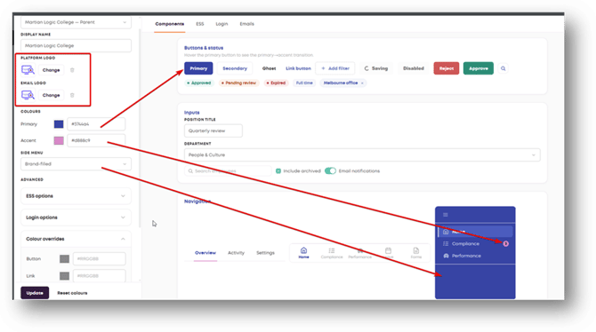The width and height of the screenshot is (596, 332).
Task: Delete the platform logo with trash icon
Action: [x=72, y=70]
